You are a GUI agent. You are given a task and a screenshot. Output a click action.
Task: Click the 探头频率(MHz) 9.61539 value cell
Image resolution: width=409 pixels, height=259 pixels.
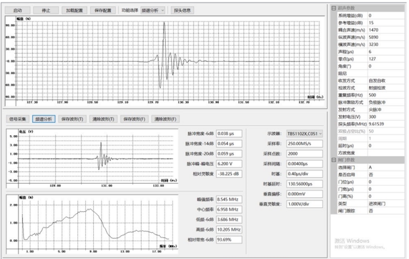tap(386, 124)
